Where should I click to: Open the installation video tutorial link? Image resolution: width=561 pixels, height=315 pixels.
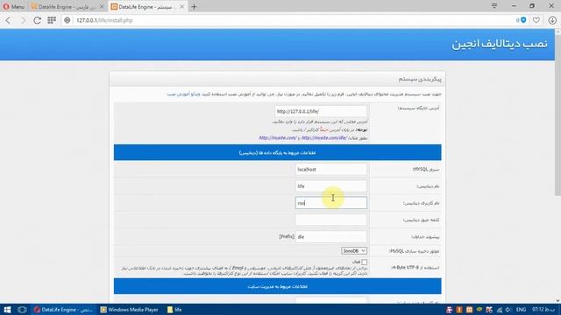coord(183,94)
